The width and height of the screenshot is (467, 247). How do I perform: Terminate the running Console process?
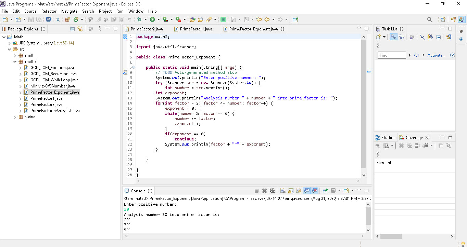[256, 191]
